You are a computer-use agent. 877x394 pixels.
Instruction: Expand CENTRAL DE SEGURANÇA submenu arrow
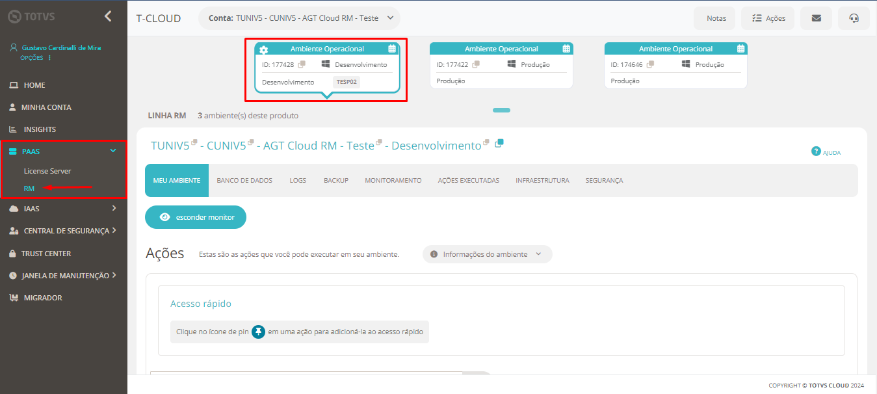[114, 230]
